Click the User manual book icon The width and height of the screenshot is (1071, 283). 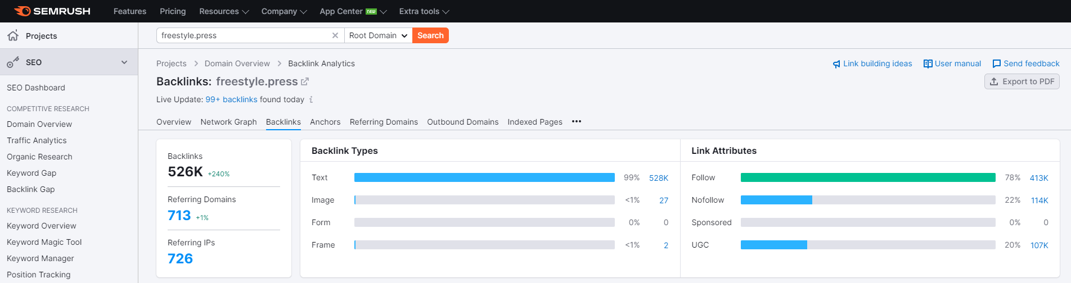point(928,64)
